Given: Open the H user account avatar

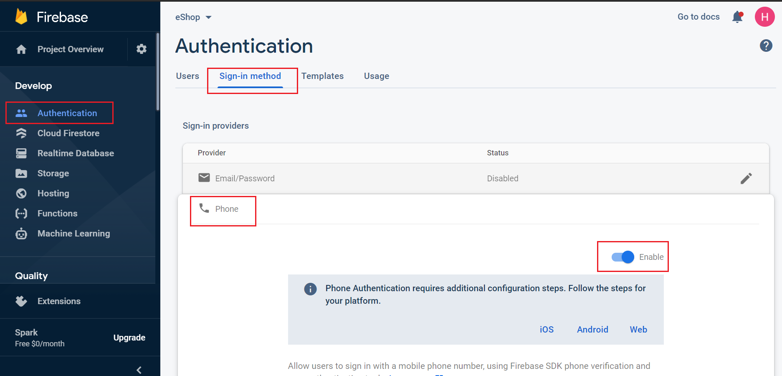Looking at the screenshot, I should [764, 17].
